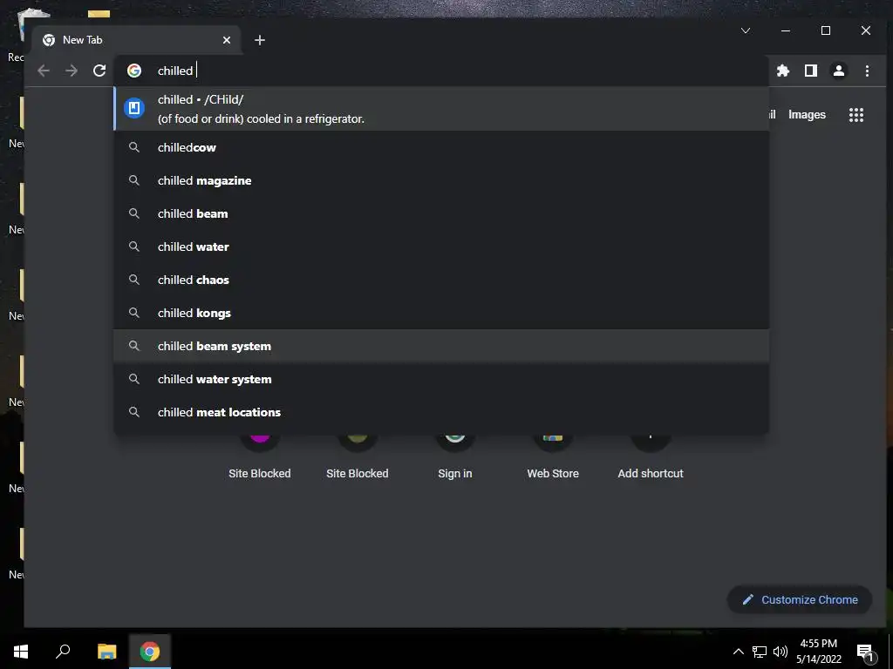
Task: Open Chrome's three-dot menu
Action: [867, 71]
